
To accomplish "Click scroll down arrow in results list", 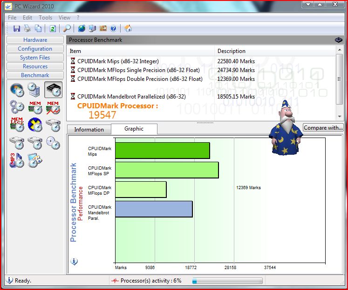I will point(340,117).
